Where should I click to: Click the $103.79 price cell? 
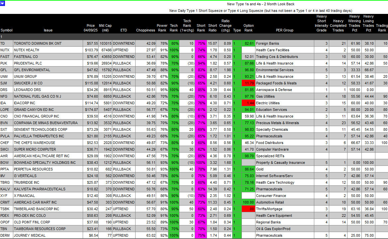coord(91,50)
